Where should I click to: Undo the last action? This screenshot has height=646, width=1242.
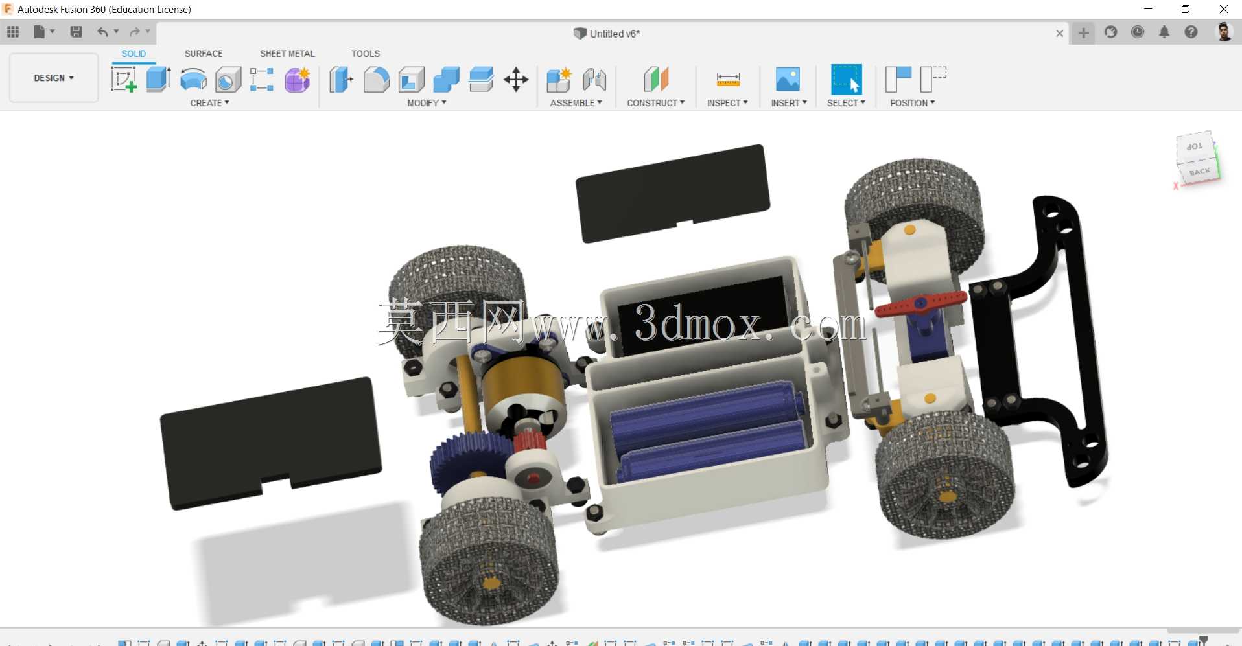click(102, 32)
